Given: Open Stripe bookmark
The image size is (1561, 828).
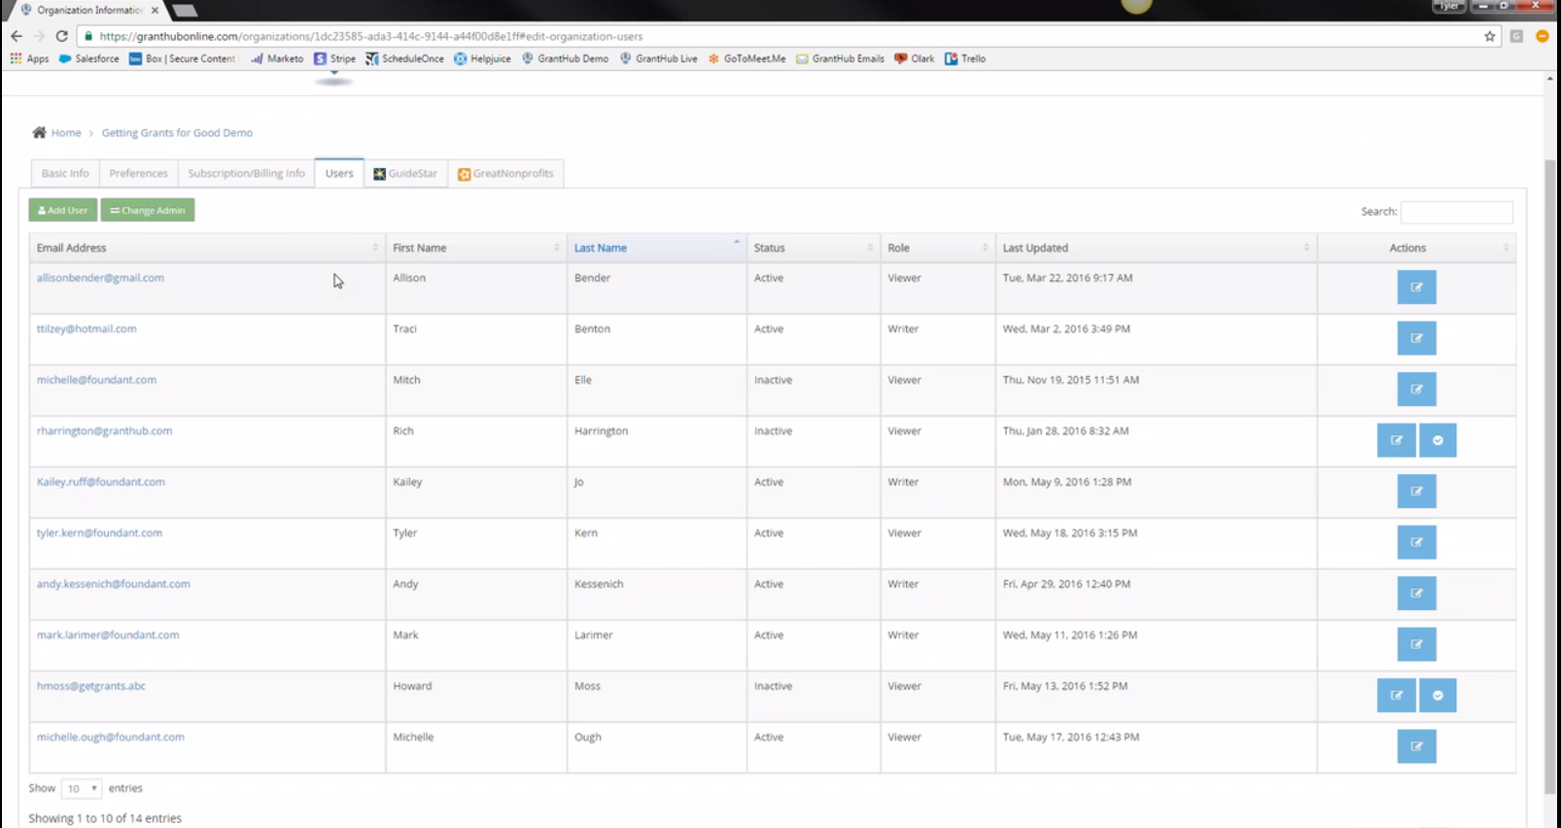Looking at the screenshot, I should (335, 58).
